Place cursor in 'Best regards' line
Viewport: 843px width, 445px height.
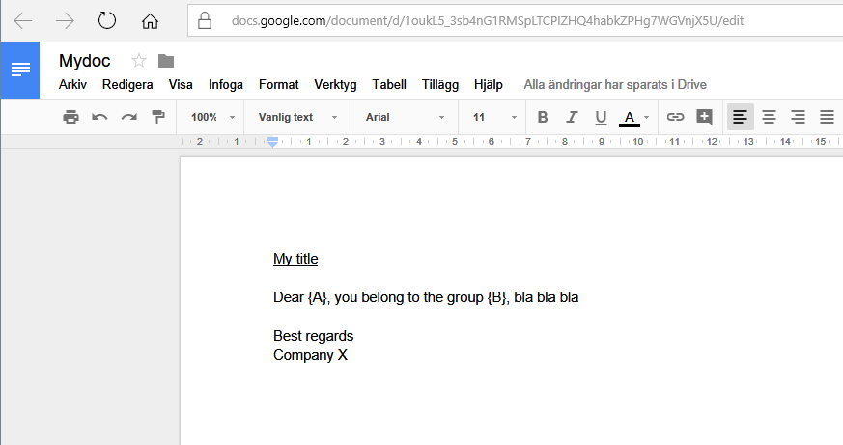click(314, 337)
